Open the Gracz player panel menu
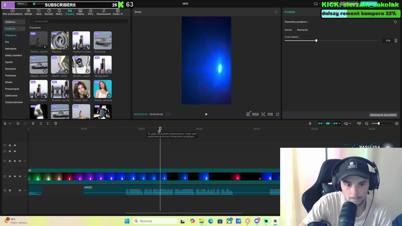The image size is (402, 226). [276, 12]
